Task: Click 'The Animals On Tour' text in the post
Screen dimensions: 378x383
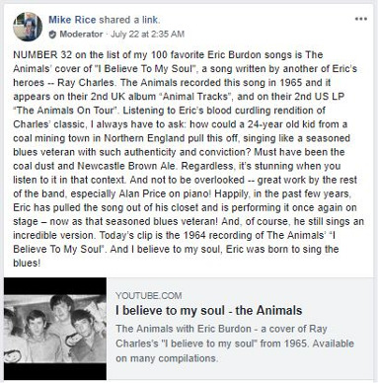Action: click(x=65, y=111)
